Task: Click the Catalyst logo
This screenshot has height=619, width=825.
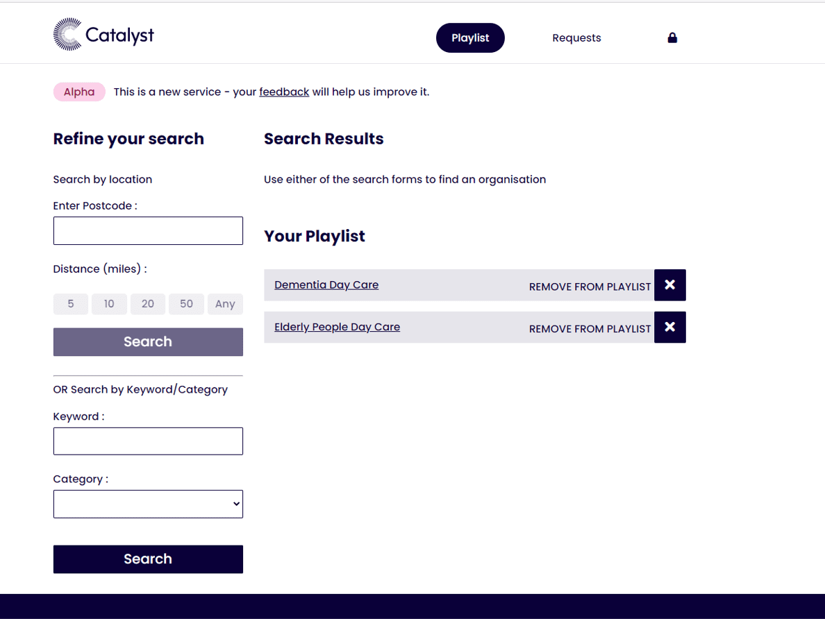Action: [x=103, y=35]
